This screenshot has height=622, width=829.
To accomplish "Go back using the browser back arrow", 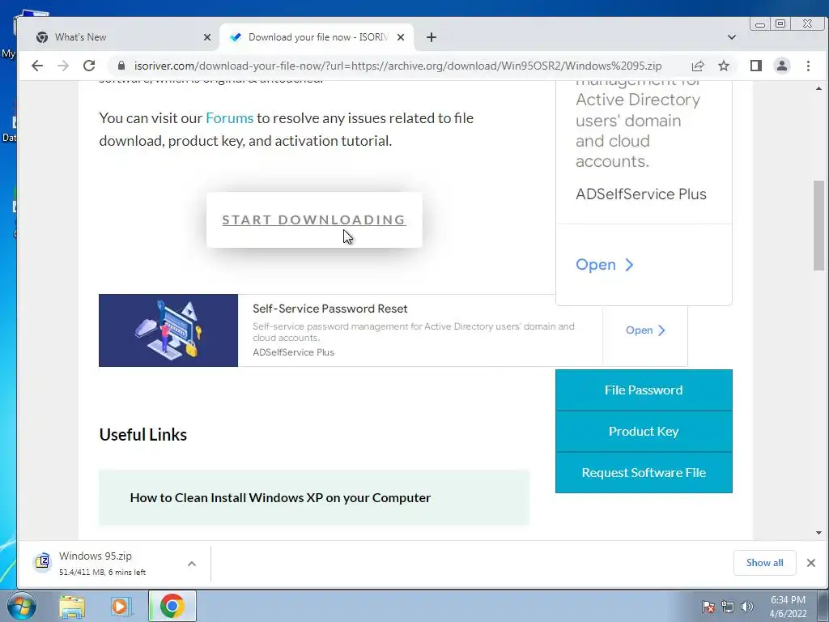I will 37,66.
